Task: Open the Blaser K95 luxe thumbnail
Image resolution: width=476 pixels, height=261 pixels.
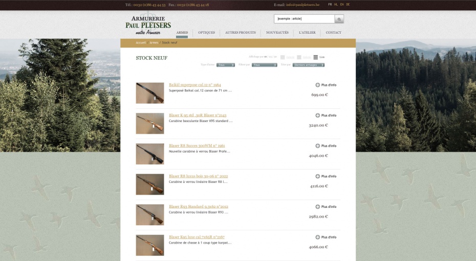Action: click(x=150, y=245)
